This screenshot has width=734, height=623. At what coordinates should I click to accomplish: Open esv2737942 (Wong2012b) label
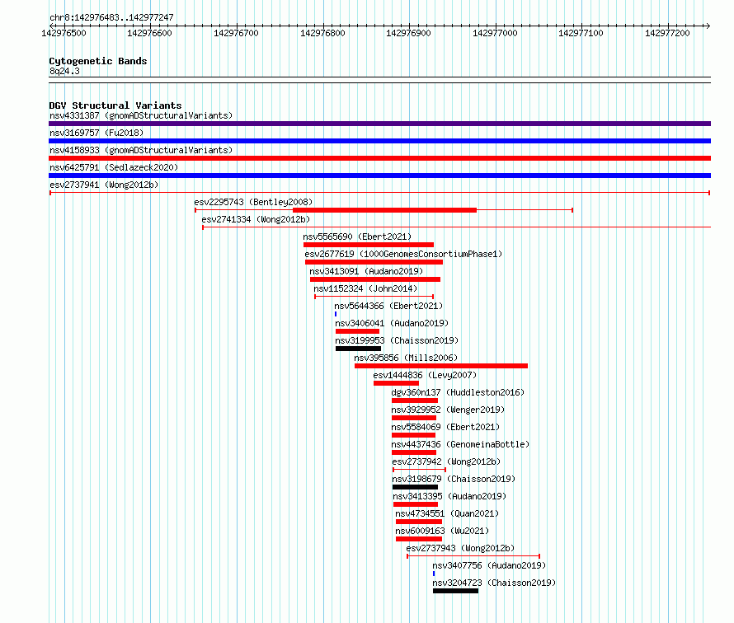coord(446,461)
